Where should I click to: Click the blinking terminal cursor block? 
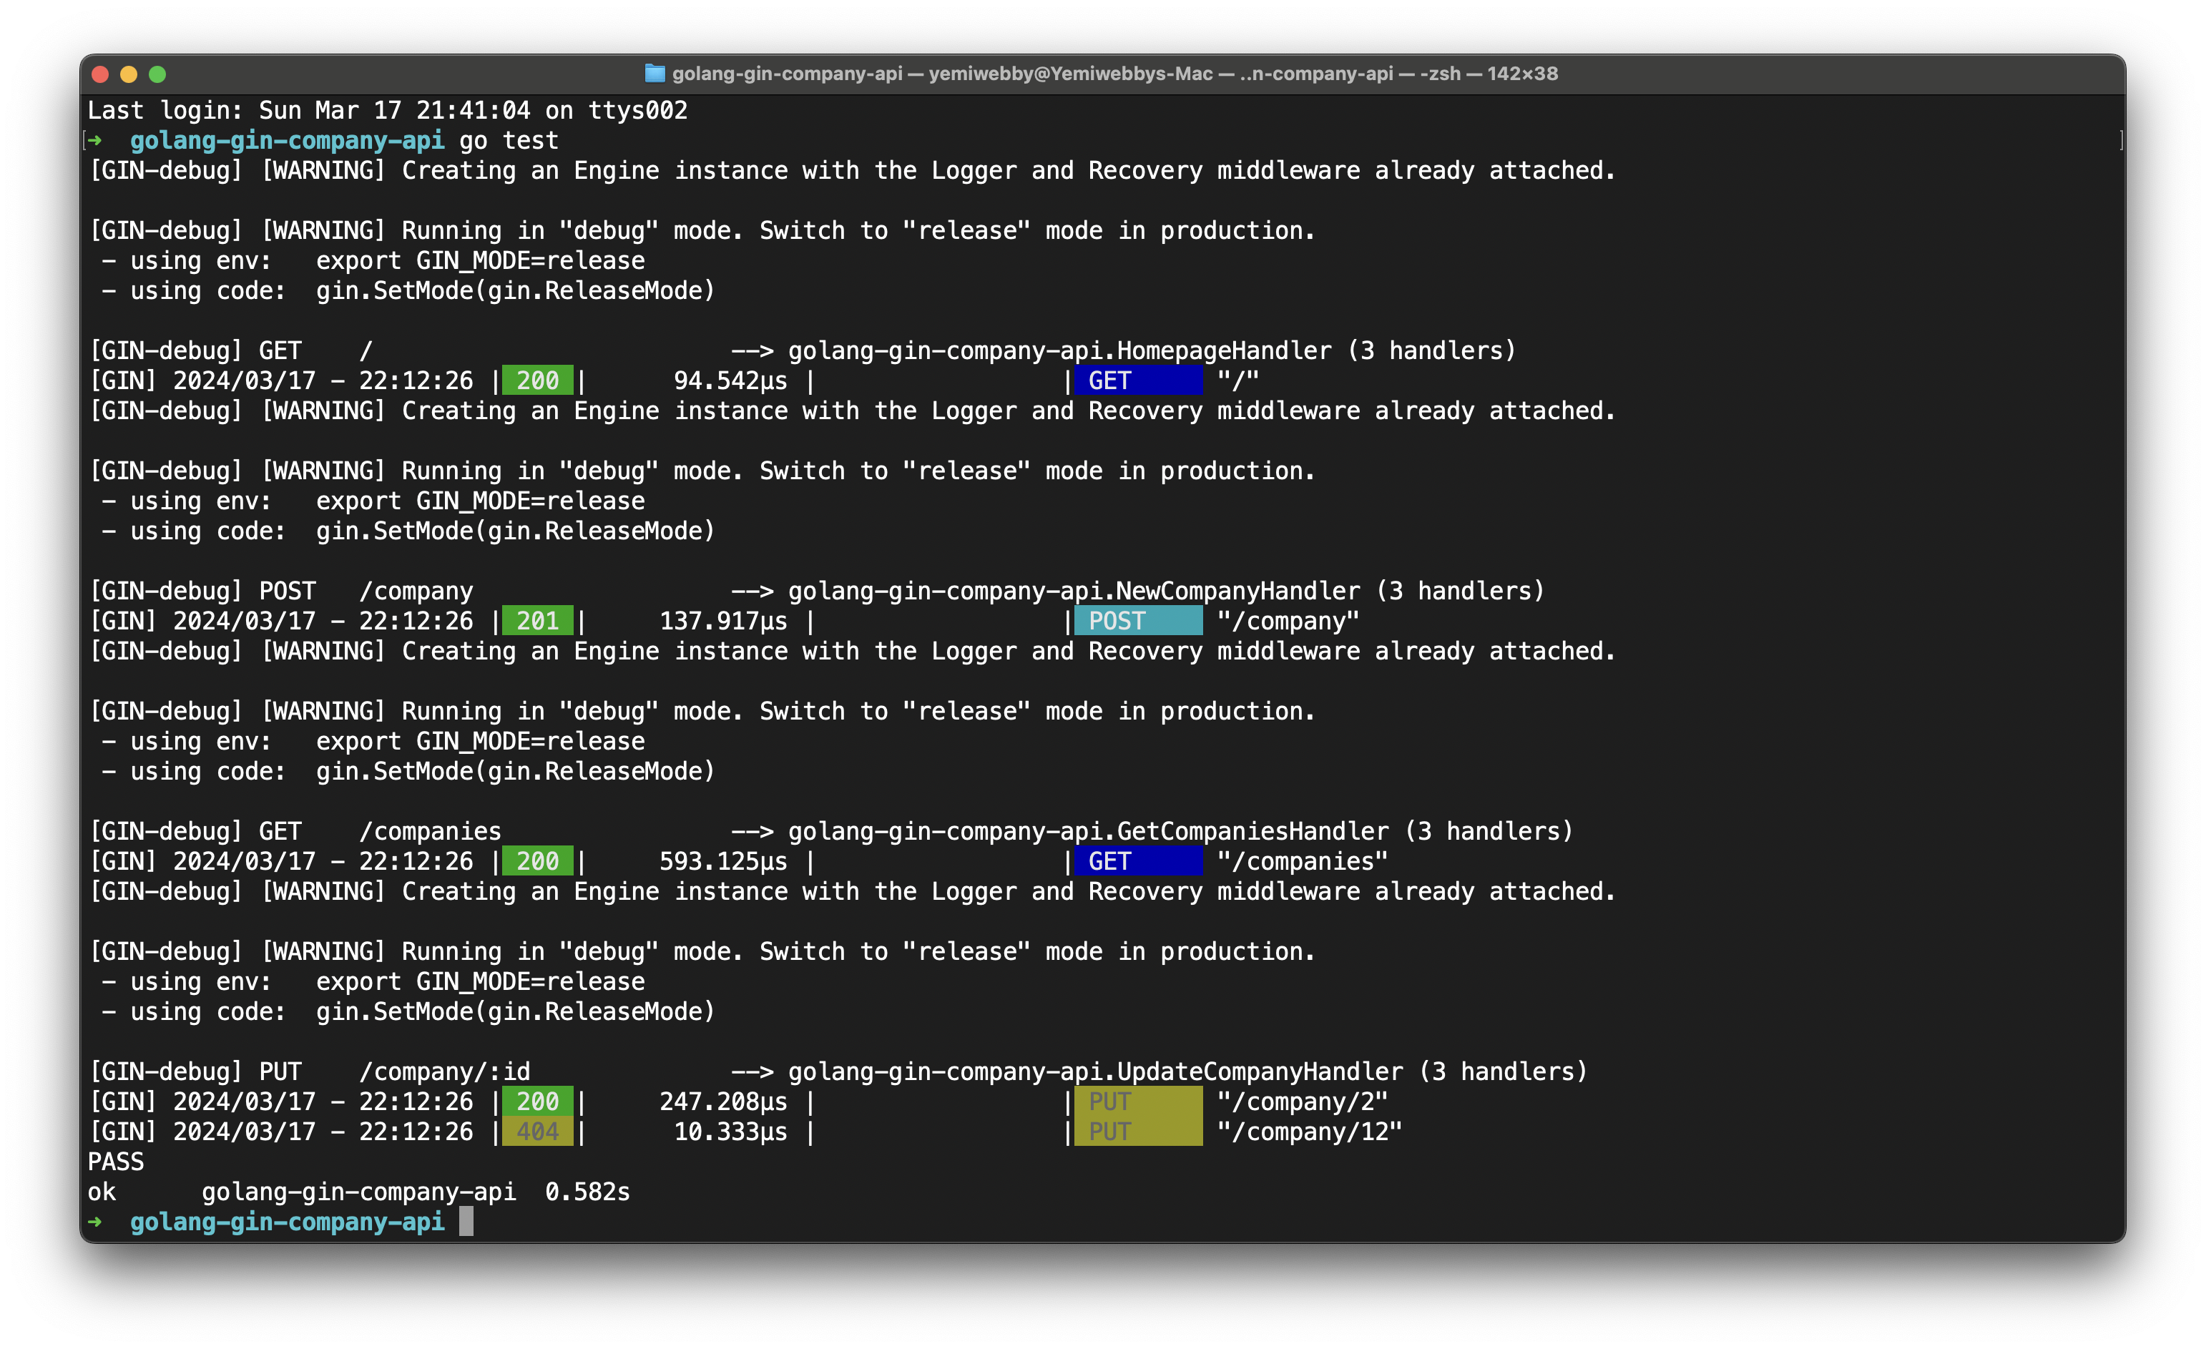click(466, 1222)
